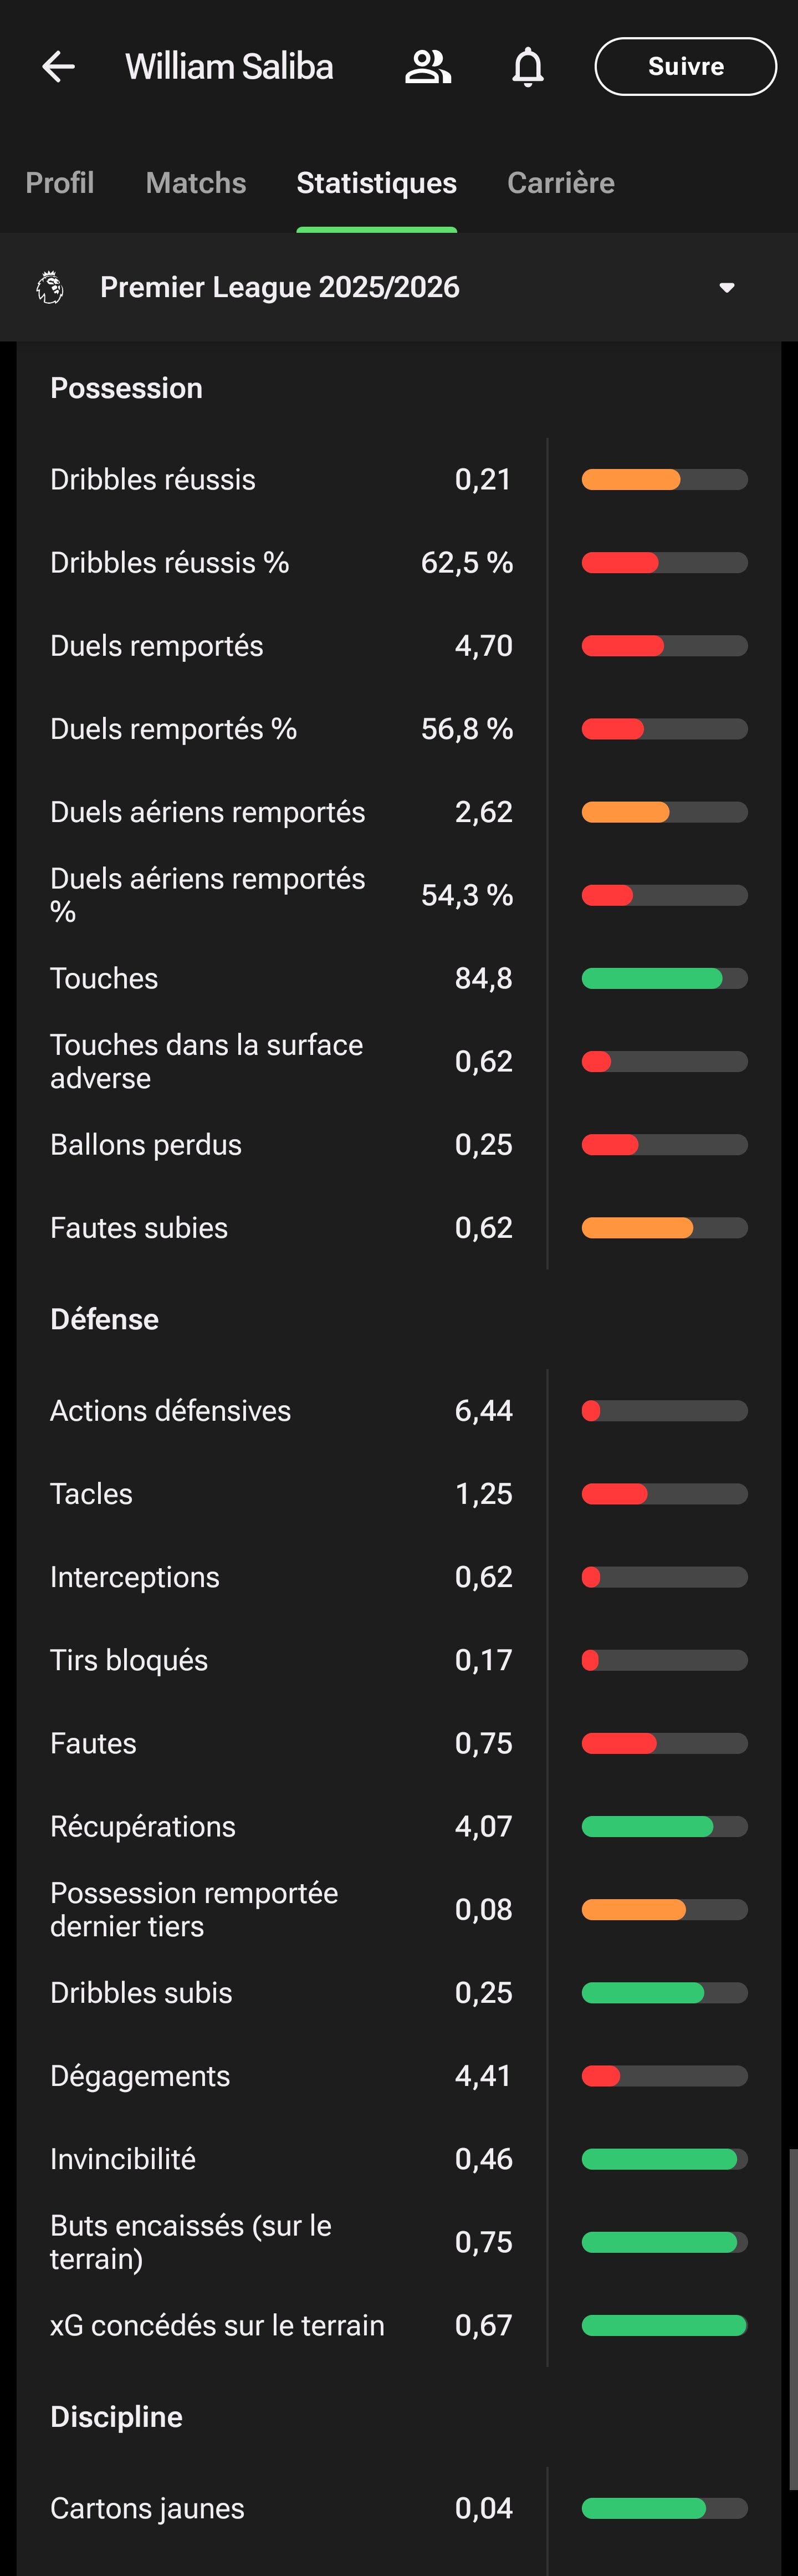Image resolution: width=798 pixels, height=2576 pixels.
Task: Expand the competition dropdown arrow
Action: pos(727,288)
